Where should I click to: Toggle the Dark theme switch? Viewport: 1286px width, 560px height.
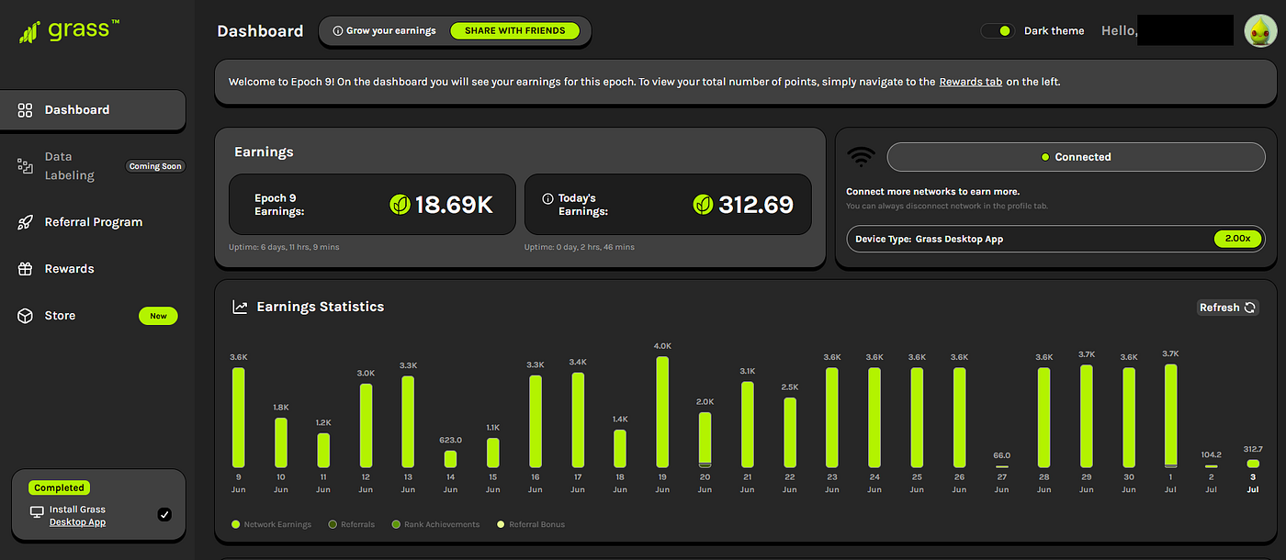(x=998, y=31)
